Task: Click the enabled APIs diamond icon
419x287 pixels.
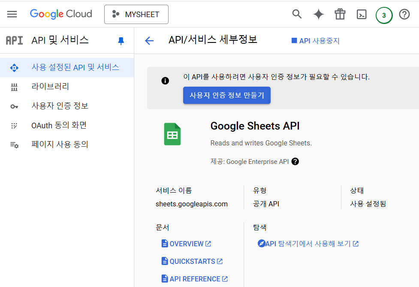Action: pyautogui.click(x=14, y=68)
